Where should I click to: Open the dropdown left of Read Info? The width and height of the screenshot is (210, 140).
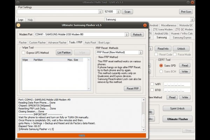150,49
